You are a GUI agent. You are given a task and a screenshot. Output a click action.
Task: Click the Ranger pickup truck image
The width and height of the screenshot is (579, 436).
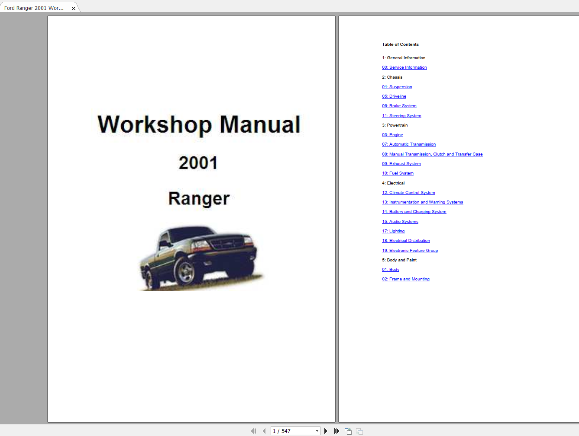point(201,258)
